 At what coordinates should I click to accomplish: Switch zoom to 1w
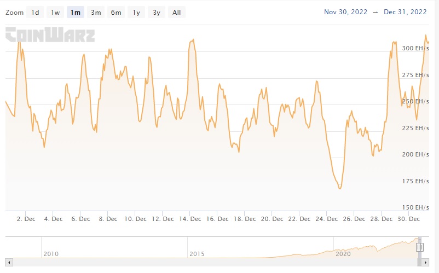(x=55, y=12)
